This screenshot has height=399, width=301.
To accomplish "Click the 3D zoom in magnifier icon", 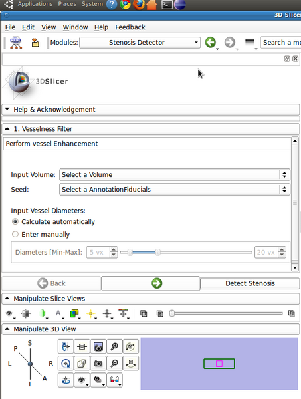I will coord(114,346).
